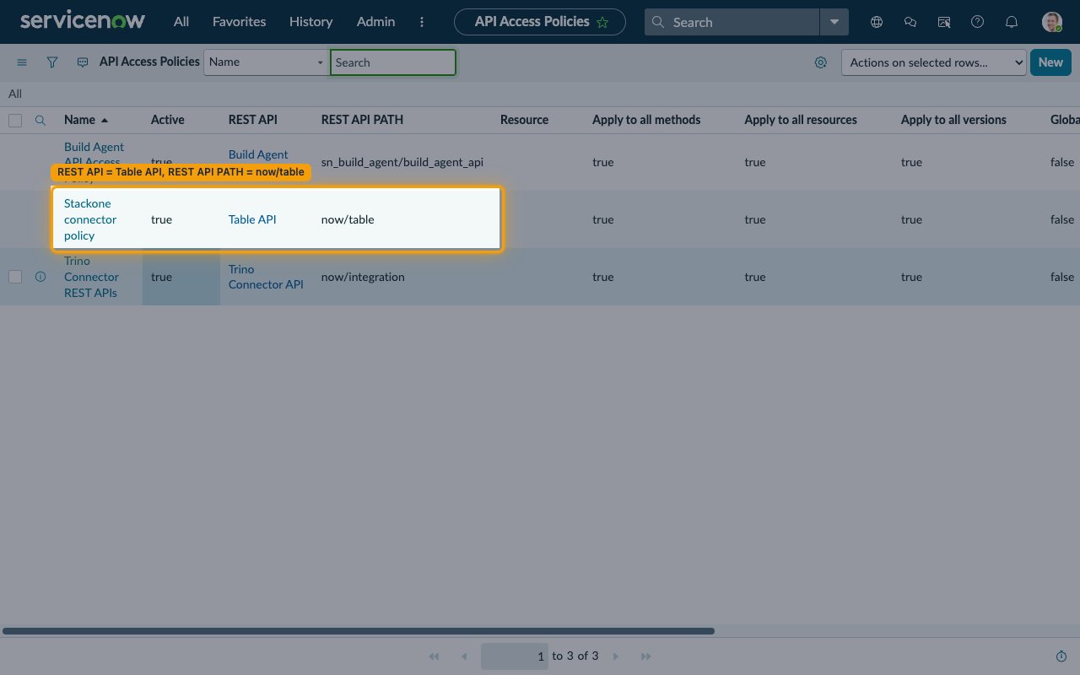Open the notifications bell icon
This screenshot has width=1080, height=675.
[1012, 22]
